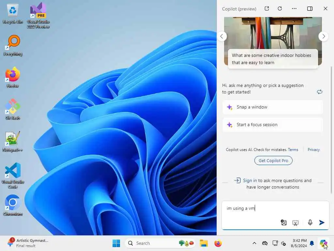Click the Sign in link
Viewport: 334px width, 251px height.
click(250, 180)
